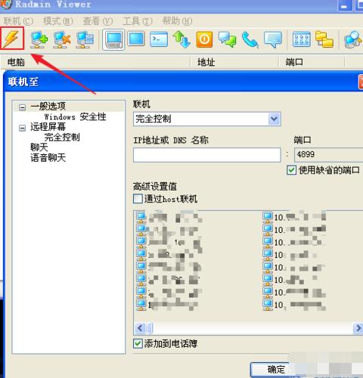Select the Telnet mode icon

point(159,39)
